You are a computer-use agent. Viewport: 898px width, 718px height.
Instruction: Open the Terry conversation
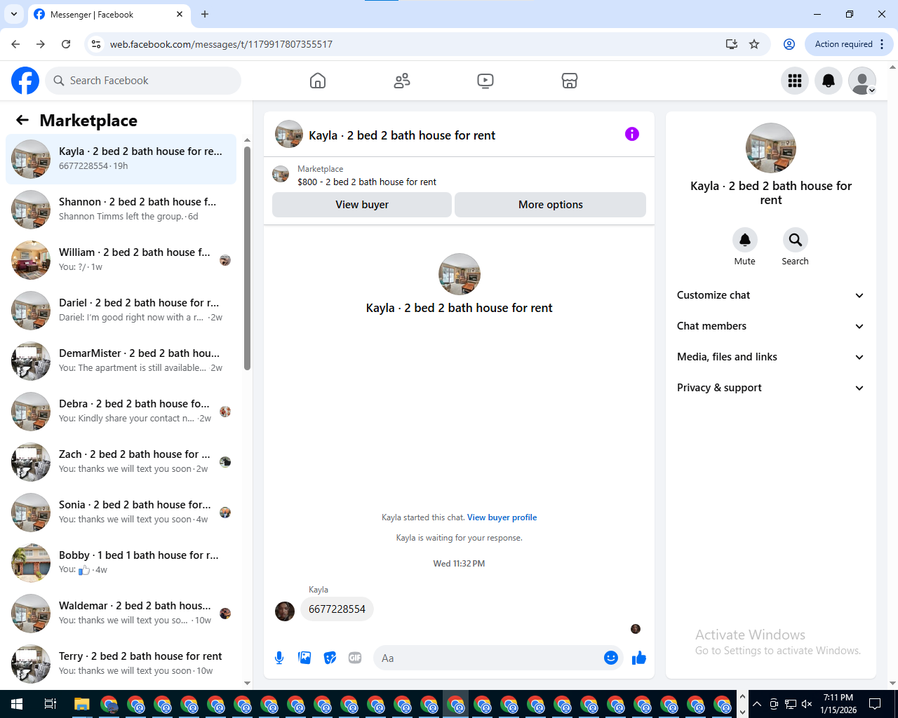[121, 664]
